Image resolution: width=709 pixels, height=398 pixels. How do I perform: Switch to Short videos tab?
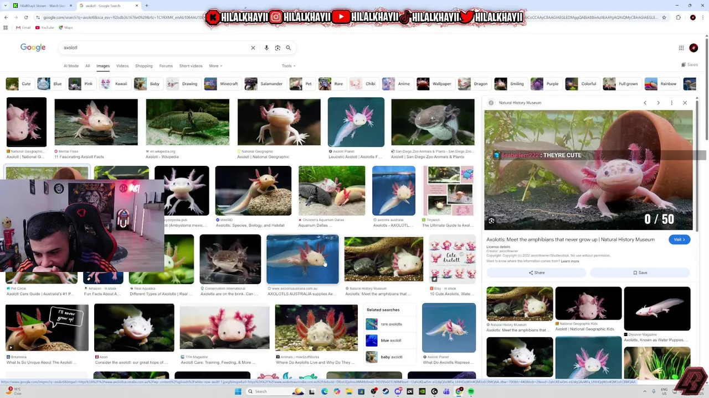(x=191, y=66)
